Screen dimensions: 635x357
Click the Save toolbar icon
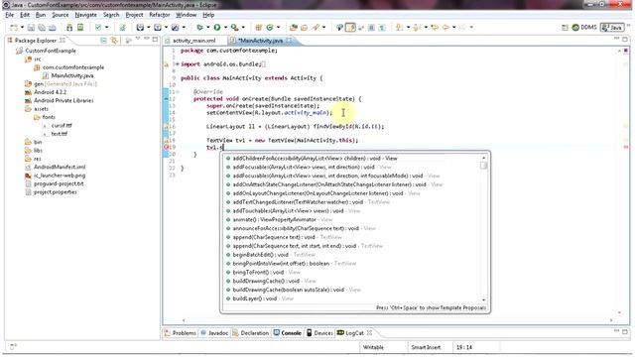click(31, 28)
